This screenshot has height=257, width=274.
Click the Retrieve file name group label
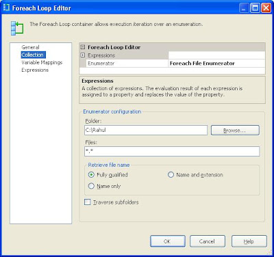109,165
